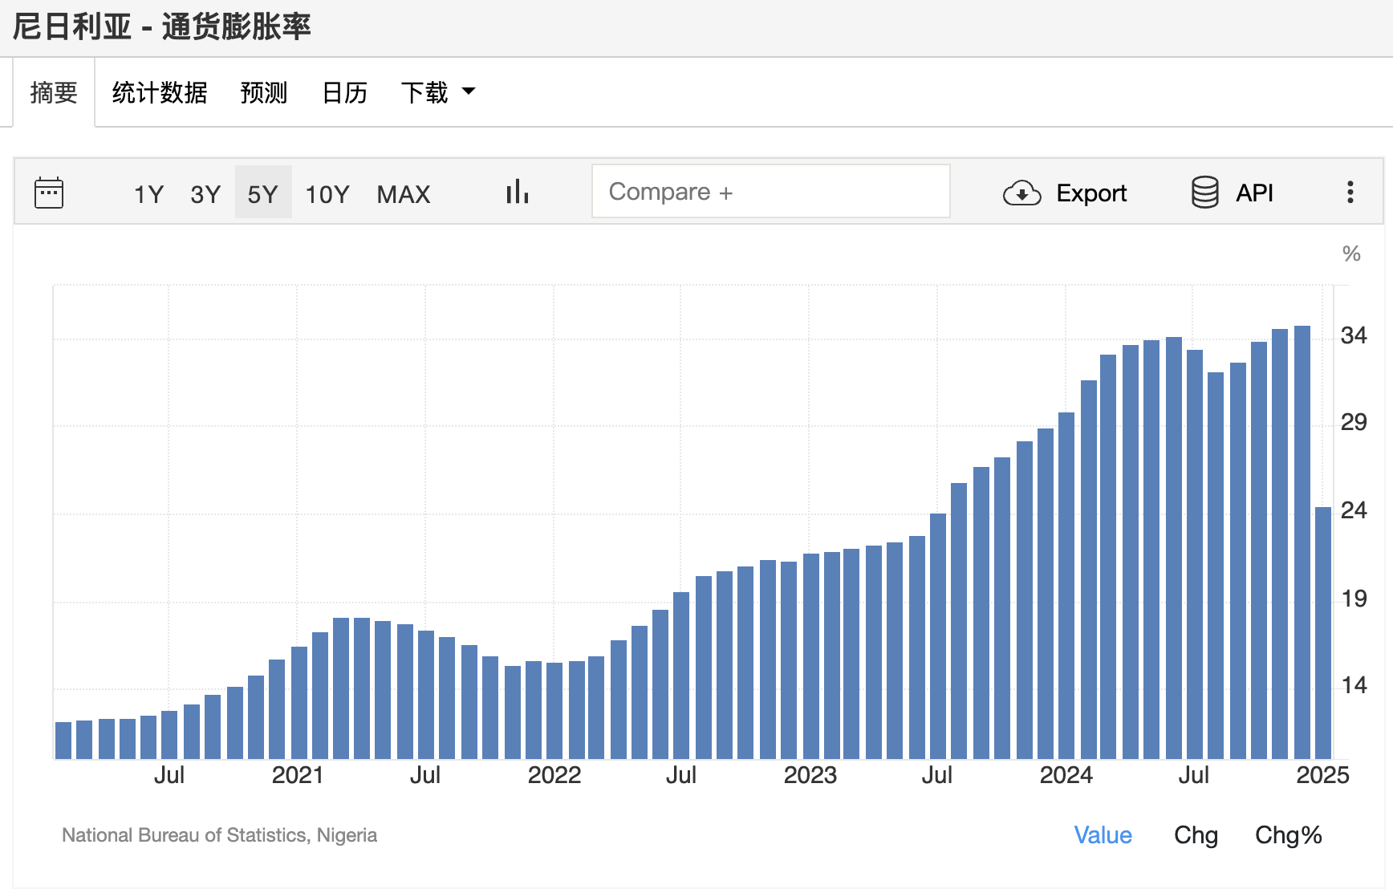The width and height of the screenshot is (1393, 889).
Task: Click the API text button
Action: click(x=1254, y=193)
